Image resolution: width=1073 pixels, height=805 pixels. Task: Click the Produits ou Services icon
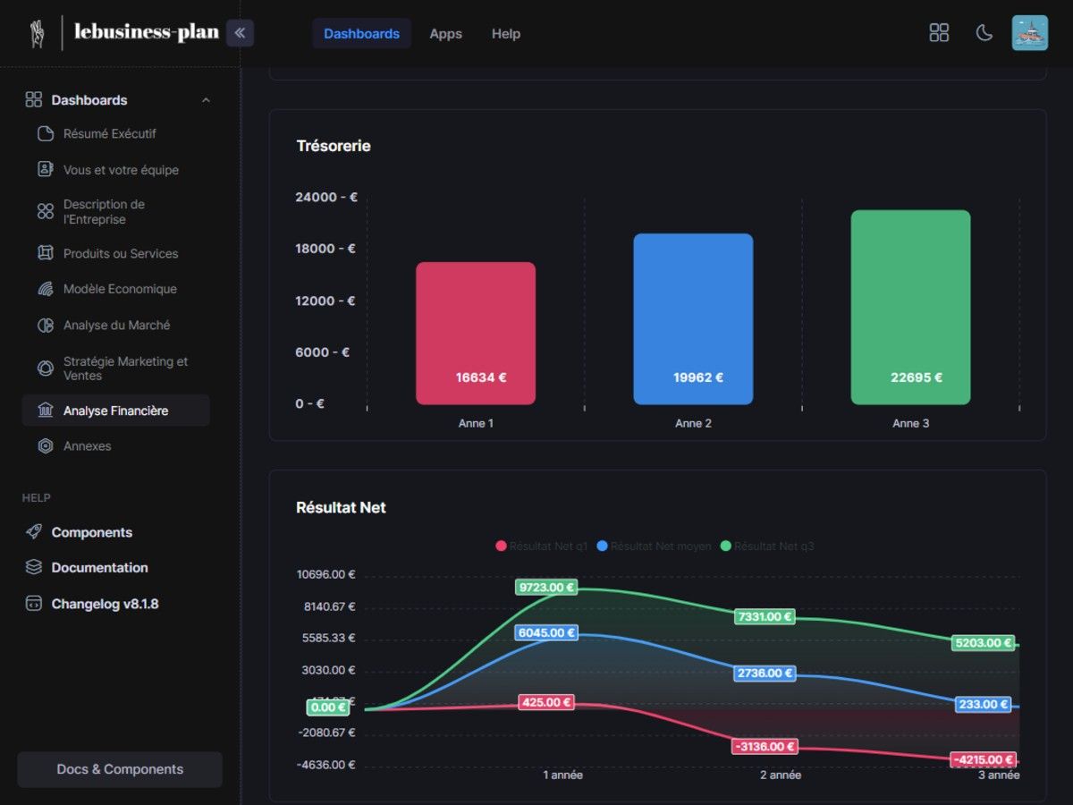point(45,254)
